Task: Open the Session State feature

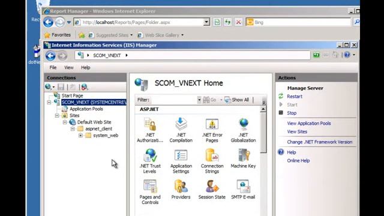Action: pos(212,190)
